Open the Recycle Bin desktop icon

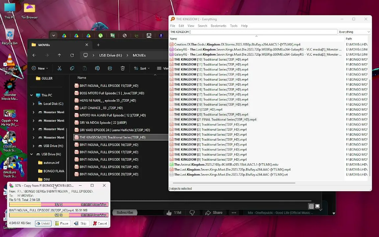coord(10,37)
